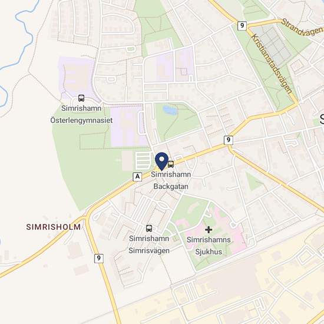Click the Simrishamns Sjukhus hospital cross icon
The width and height of the screenshot is (324, 324).
(x=209, y=230)
